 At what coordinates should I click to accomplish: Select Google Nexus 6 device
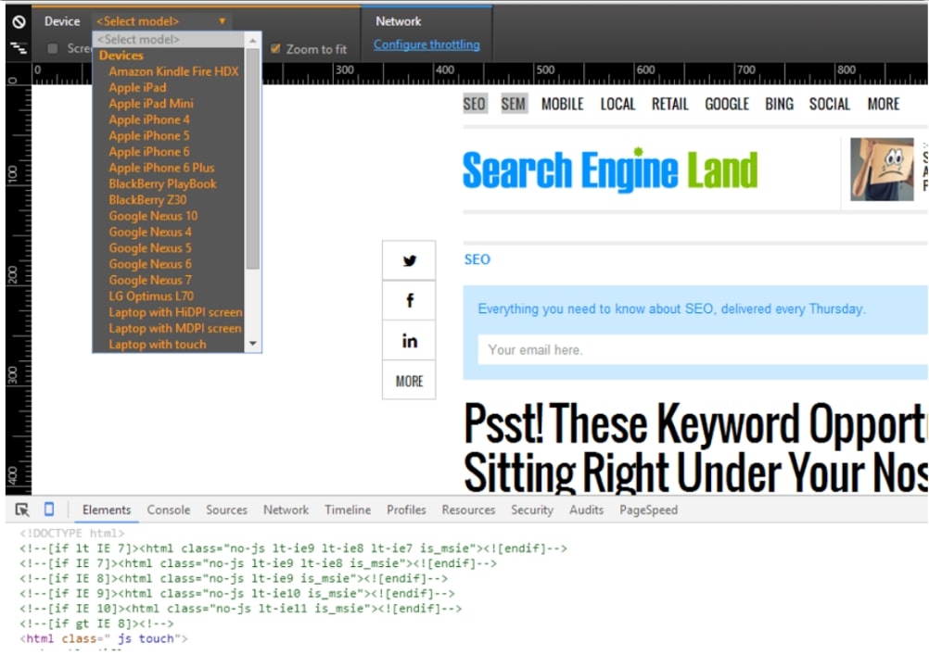[150, 263]
